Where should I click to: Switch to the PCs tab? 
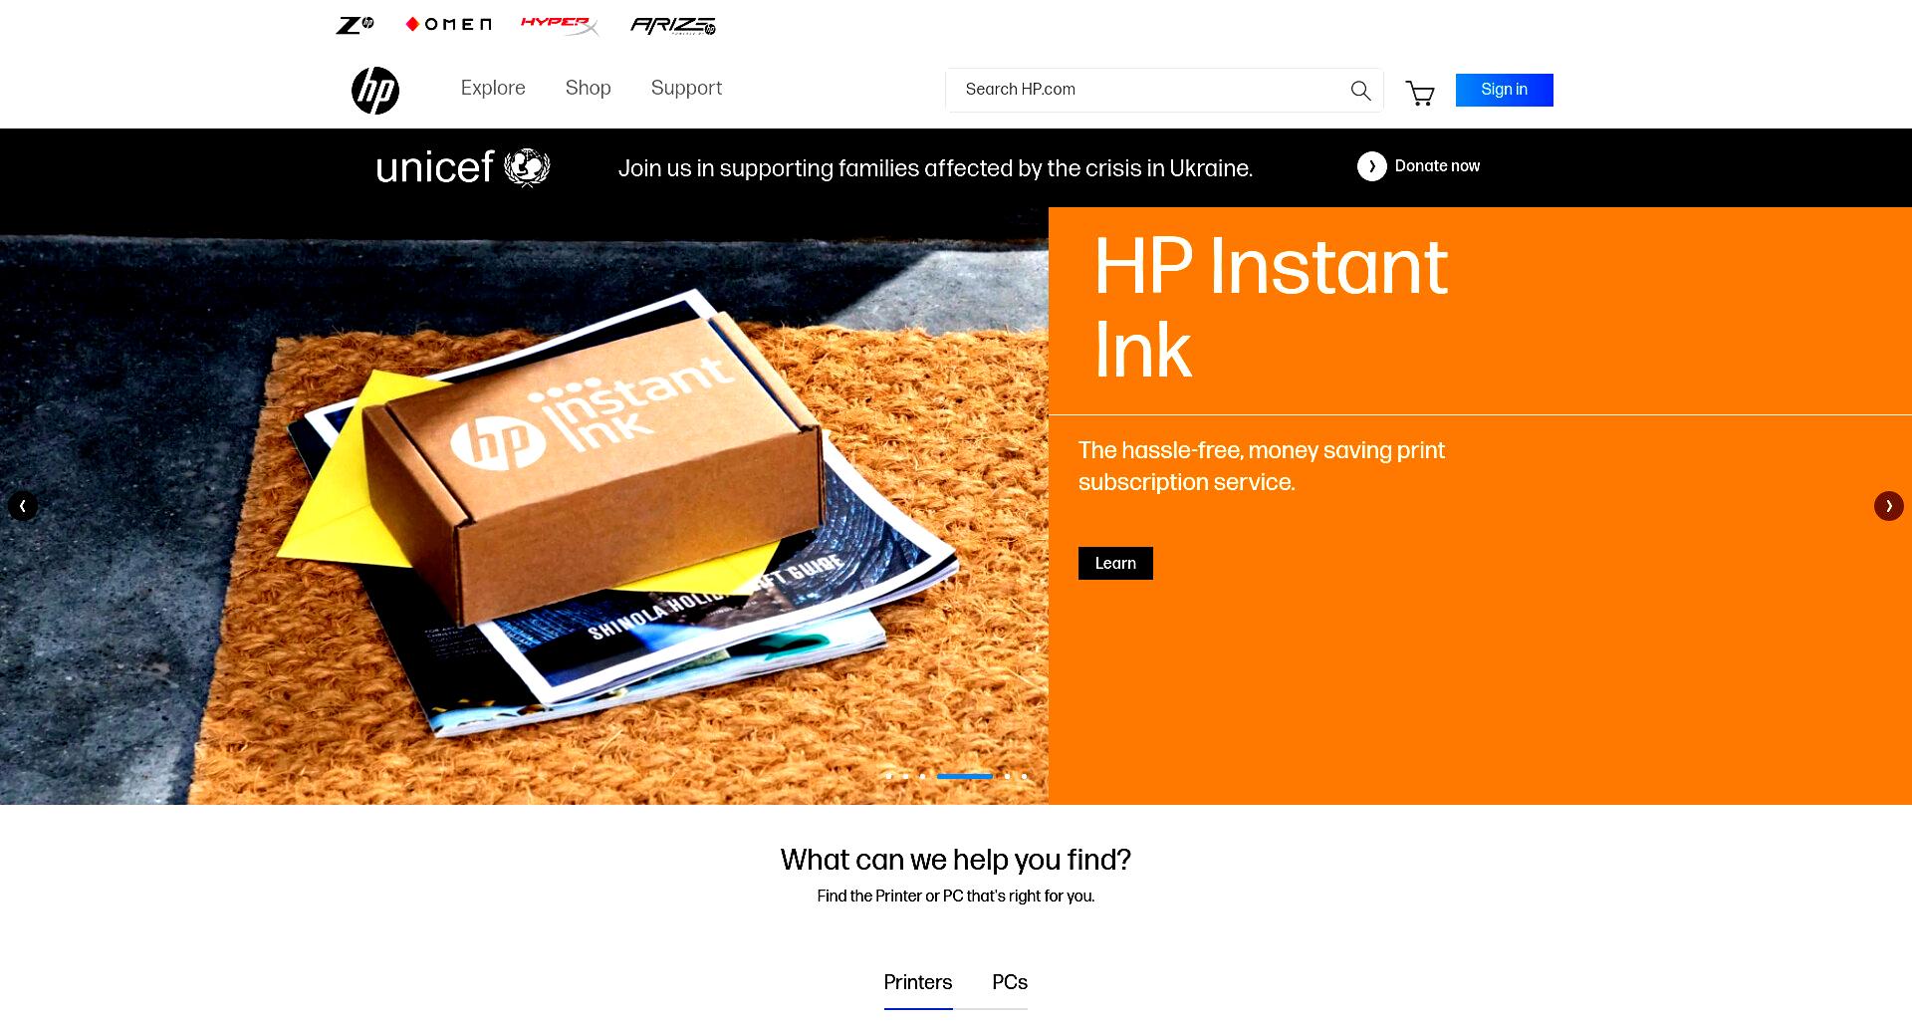coord(1010,983)
